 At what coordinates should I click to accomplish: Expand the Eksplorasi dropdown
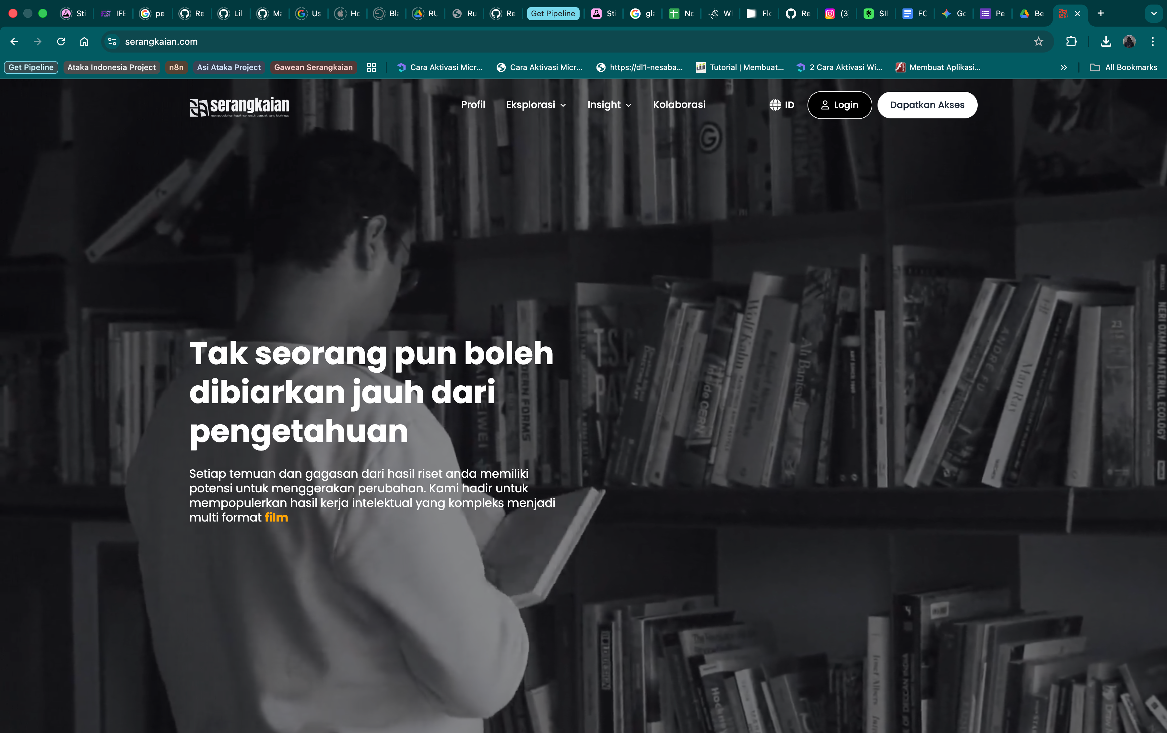coord(536,105)
